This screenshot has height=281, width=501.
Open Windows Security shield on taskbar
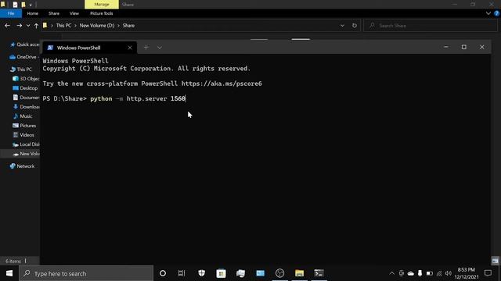click(202, 273)
